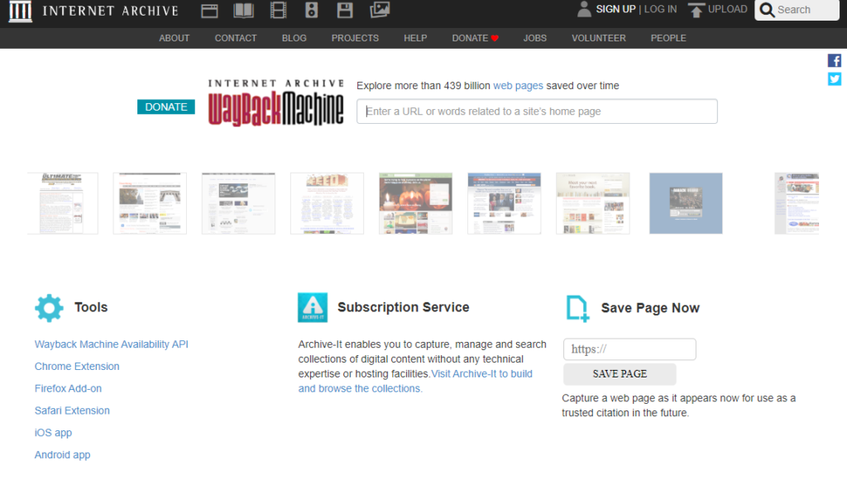Screen dimensions: 847x479
Task: Open the Audio speaker icon
Action: pyautogui.click(x=312, y=11)
